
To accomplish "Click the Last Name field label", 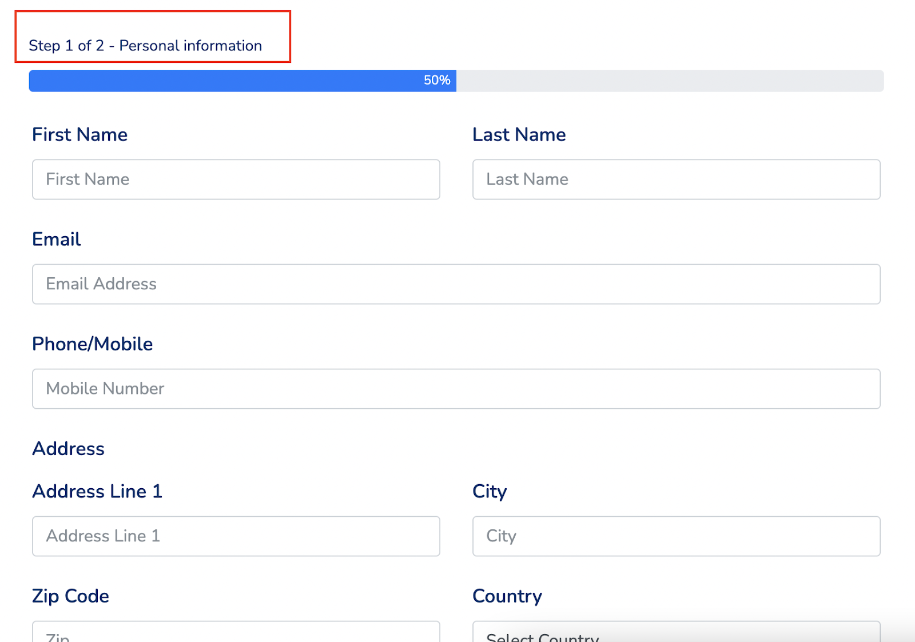I will [519, 134].
